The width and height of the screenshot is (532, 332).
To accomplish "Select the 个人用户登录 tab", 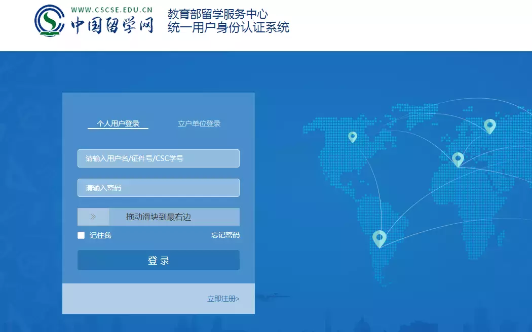I will pos(118,123).
